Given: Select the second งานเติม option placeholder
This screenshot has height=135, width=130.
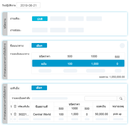Looking at the screenshot, I should [x=58, y=19].
